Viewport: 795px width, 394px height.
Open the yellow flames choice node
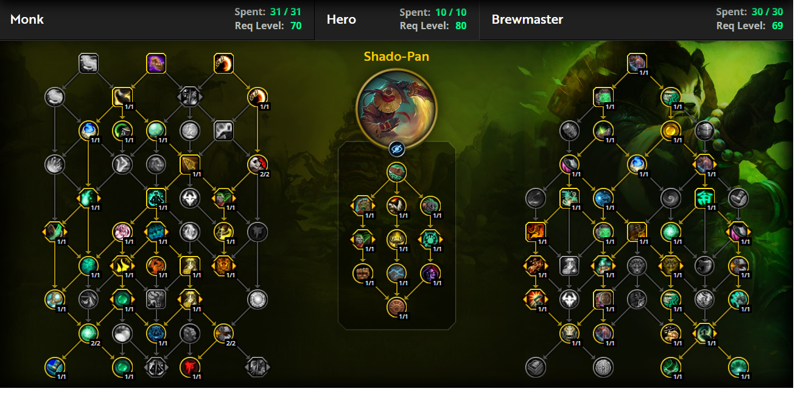[x=122, y=265]
